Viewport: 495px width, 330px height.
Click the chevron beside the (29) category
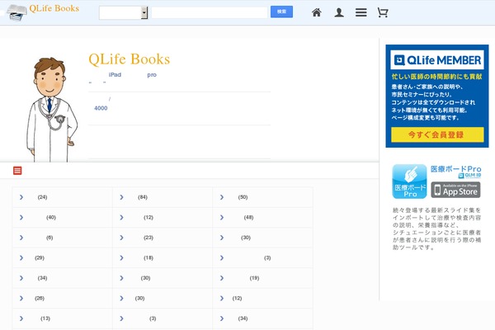click(21, 257)
